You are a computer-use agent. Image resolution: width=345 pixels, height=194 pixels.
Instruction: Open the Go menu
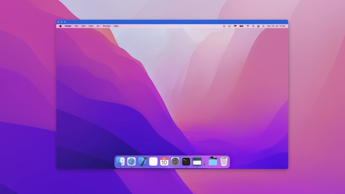pyautogui.click(x=98, y=26)
